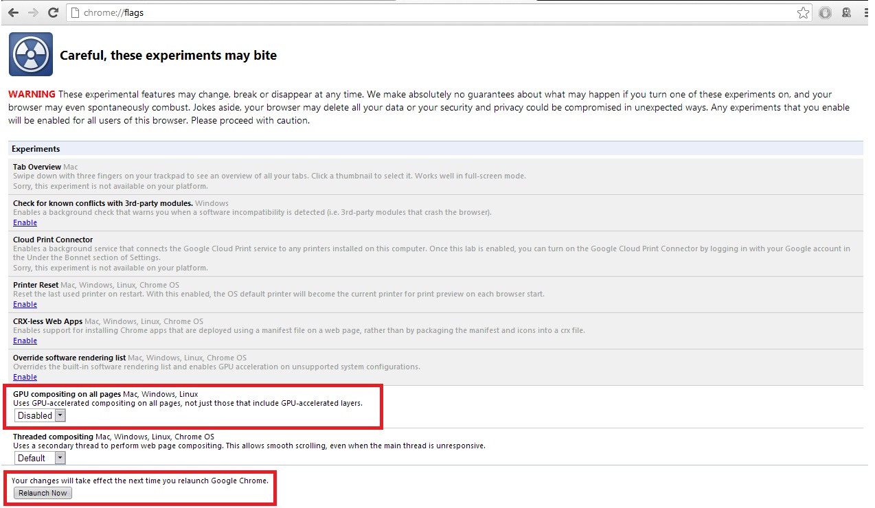Click the blue radiation hazard icon
The height and width of the screenshot is (508, 875).
coord(31,54)
